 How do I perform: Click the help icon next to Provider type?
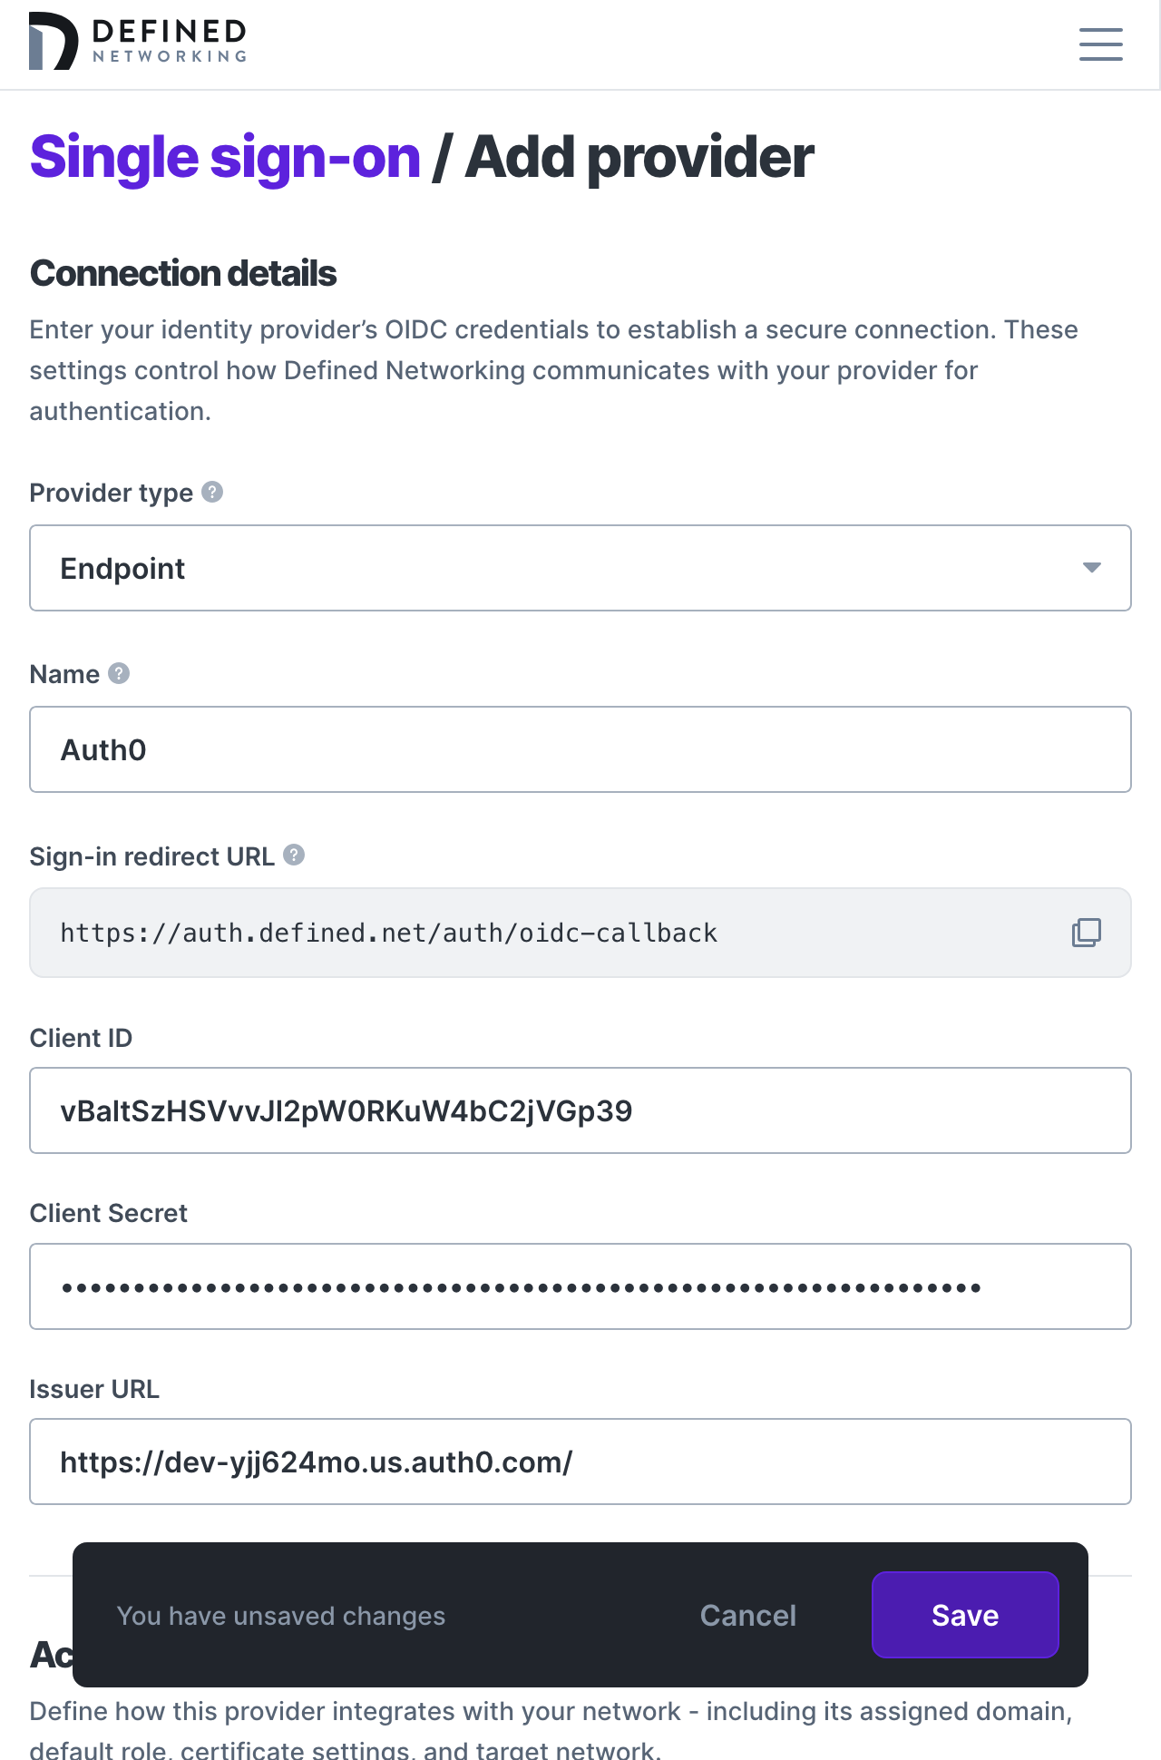(211, 492)
